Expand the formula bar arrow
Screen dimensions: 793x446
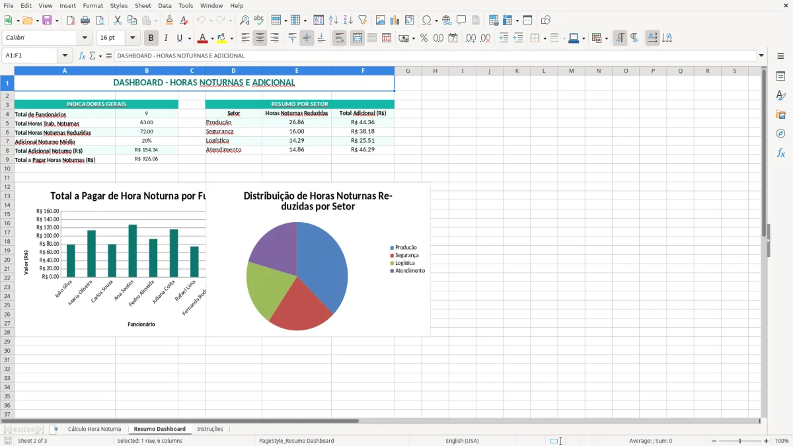coord(761,56)
